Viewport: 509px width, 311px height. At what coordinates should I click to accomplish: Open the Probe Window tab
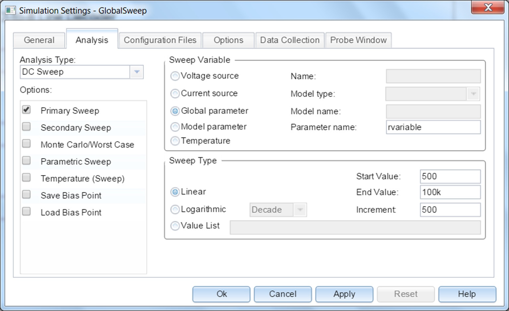pos(358,40)
